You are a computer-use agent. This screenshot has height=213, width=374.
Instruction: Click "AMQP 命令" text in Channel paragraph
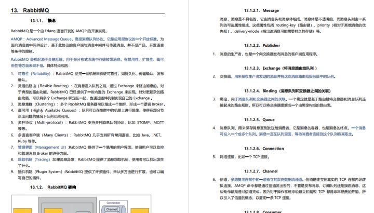(245, 185)
